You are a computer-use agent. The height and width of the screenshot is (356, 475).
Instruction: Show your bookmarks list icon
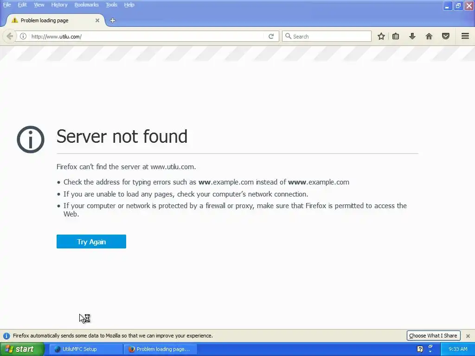click(396, 36)
